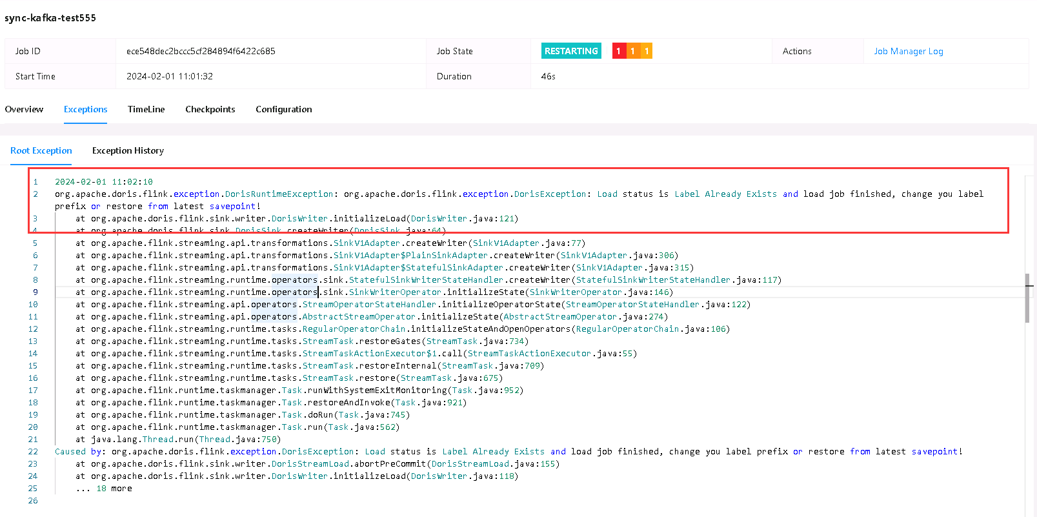Click line DorisWriter.initializeLoad DorisWriter.java:121

point(297,219)
